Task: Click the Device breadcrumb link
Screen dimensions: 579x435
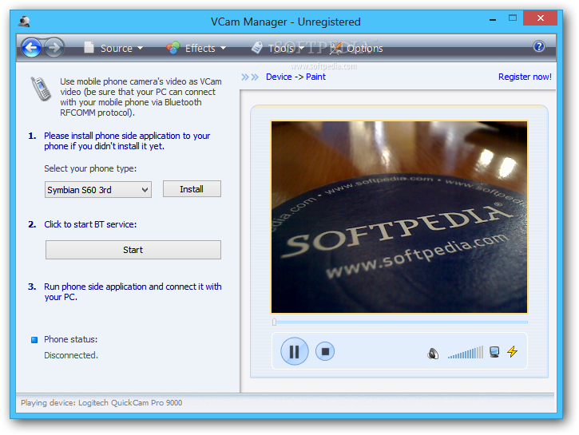Action: pos(279,77)
